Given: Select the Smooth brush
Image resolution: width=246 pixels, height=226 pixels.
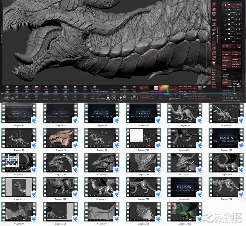Looking at the screenshot, I should point(85,87).
